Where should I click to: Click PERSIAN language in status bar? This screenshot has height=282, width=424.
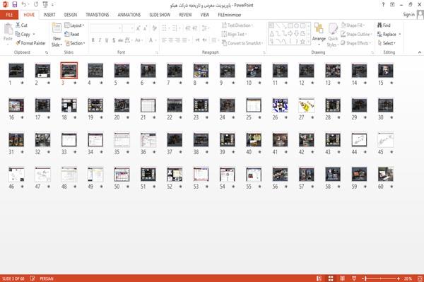(x=47, y=278)
